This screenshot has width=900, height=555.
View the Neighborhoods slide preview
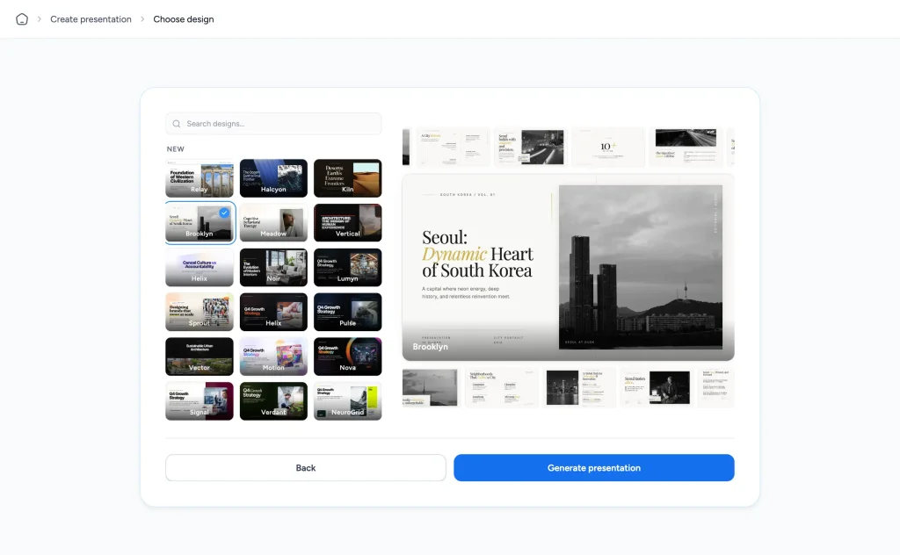coord(502,388)
